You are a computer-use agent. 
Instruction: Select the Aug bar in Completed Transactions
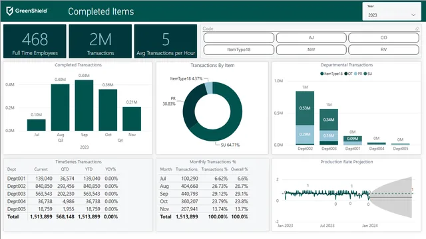coord(61,108)
